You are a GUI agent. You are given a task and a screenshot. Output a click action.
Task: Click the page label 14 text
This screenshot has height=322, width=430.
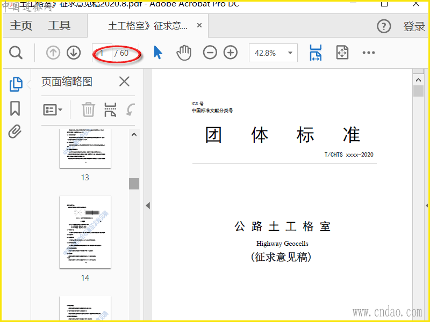click(85, 278)
